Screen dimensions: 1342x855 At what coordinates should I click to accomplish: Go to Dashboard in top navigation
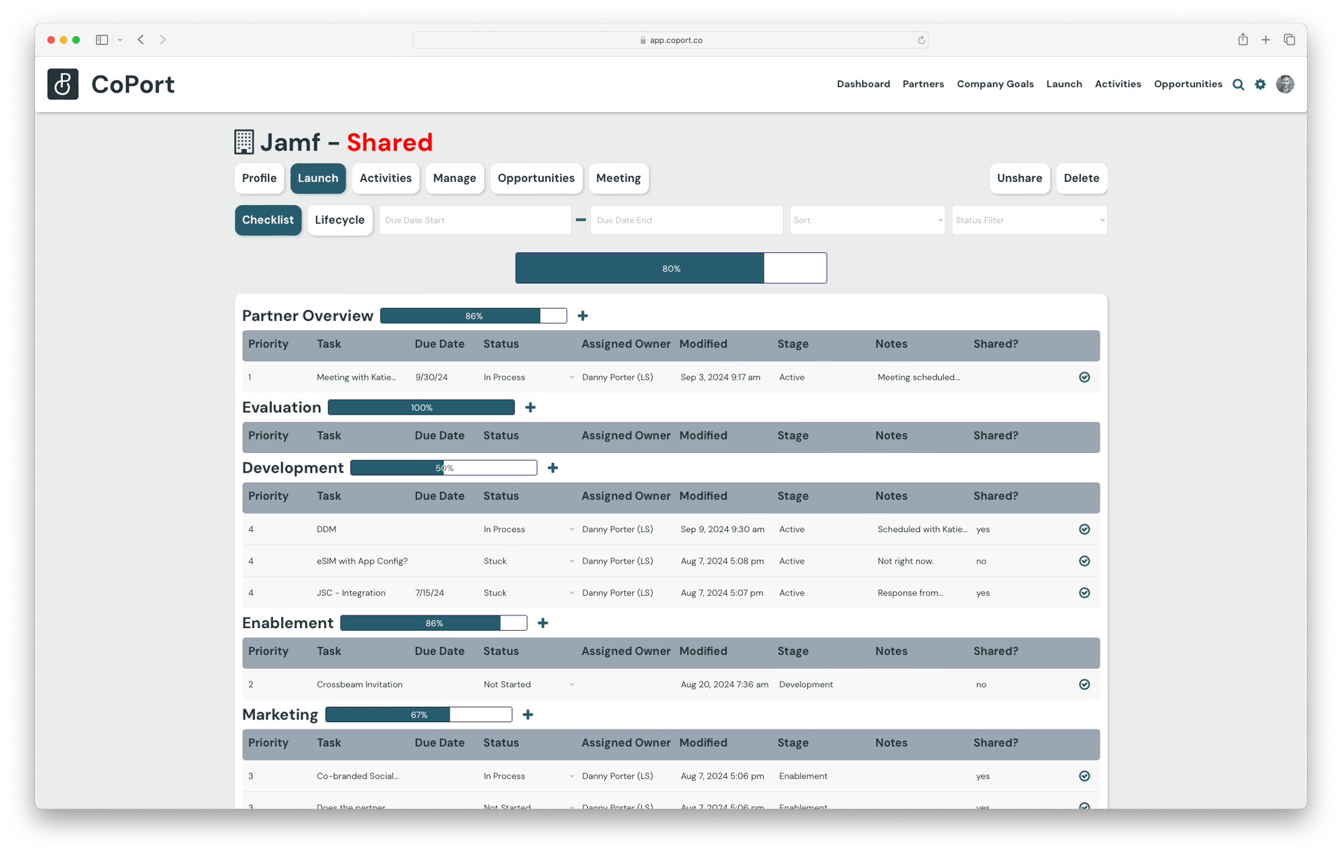pyautogui.click(x=863, y=84)
